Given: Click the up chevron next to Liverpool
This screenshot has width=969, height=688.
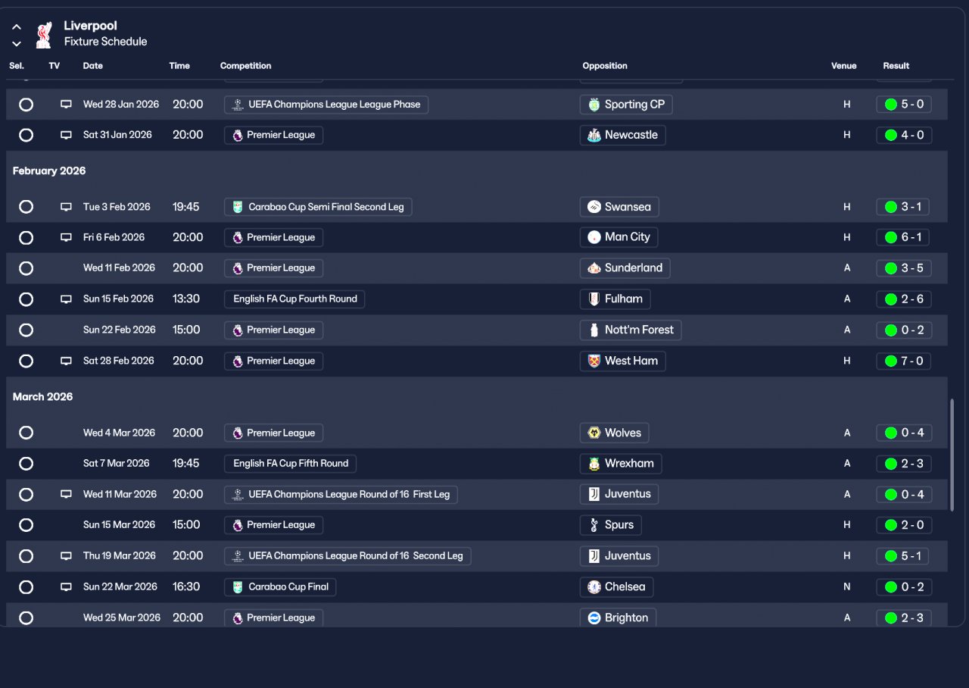Looking at the screenshot, I should (x=17, y=27).
